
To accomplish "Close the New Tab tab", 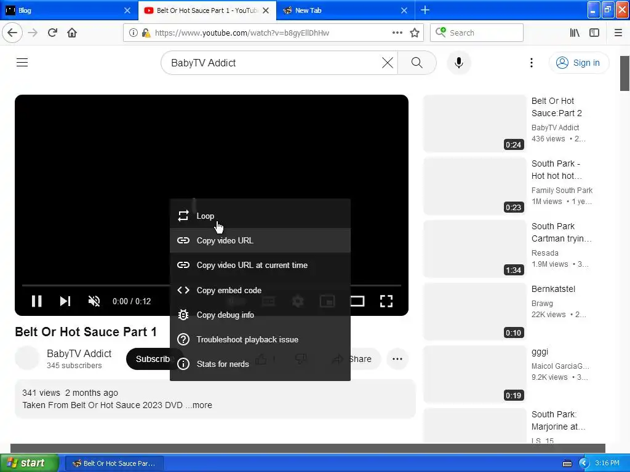I will coord(404,10).
